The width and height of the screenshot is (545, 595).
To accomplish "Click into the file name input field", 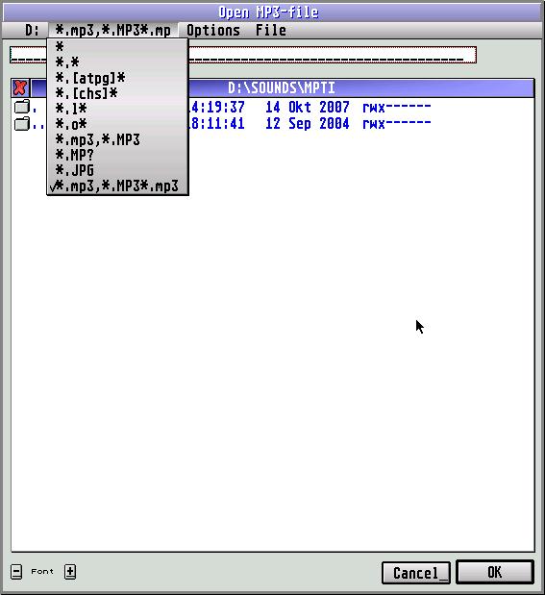I will point(243,55).
